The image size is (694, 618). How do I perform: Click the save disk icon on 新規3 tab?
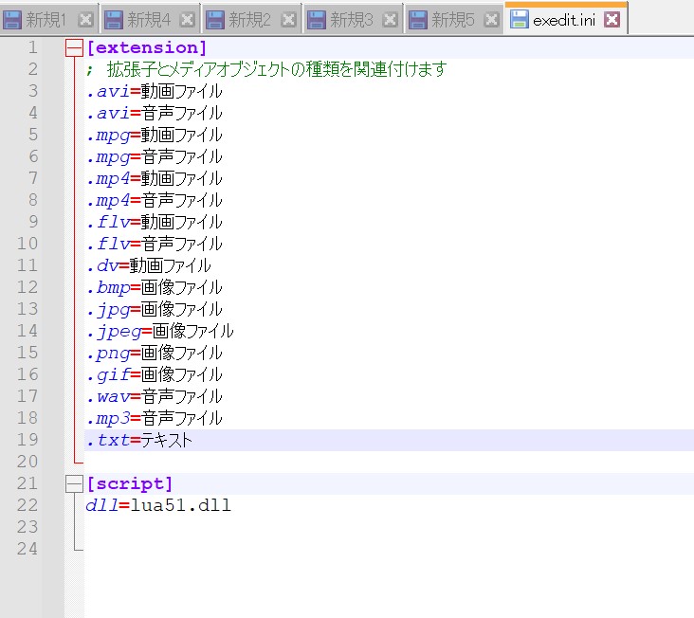point(317,20)
